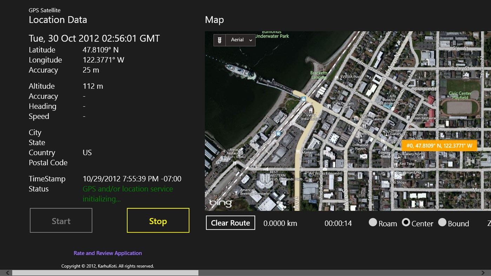Select the Bound map tracking mode
This screenshot has height=276, width=491.
[x=443, y=222]
